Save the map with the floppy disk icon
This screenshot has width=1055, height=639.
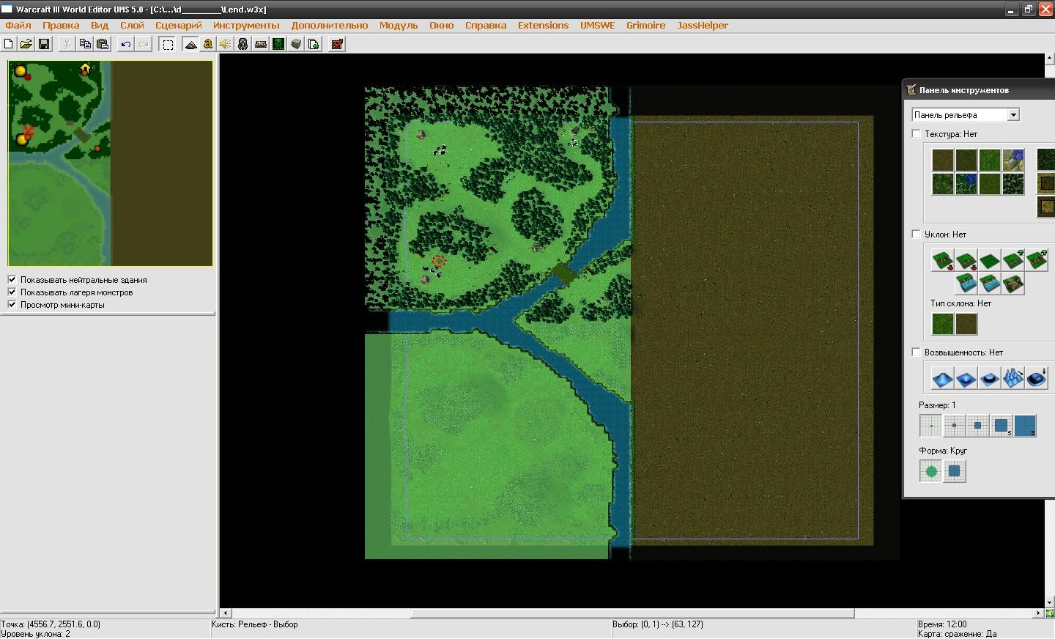44,44
